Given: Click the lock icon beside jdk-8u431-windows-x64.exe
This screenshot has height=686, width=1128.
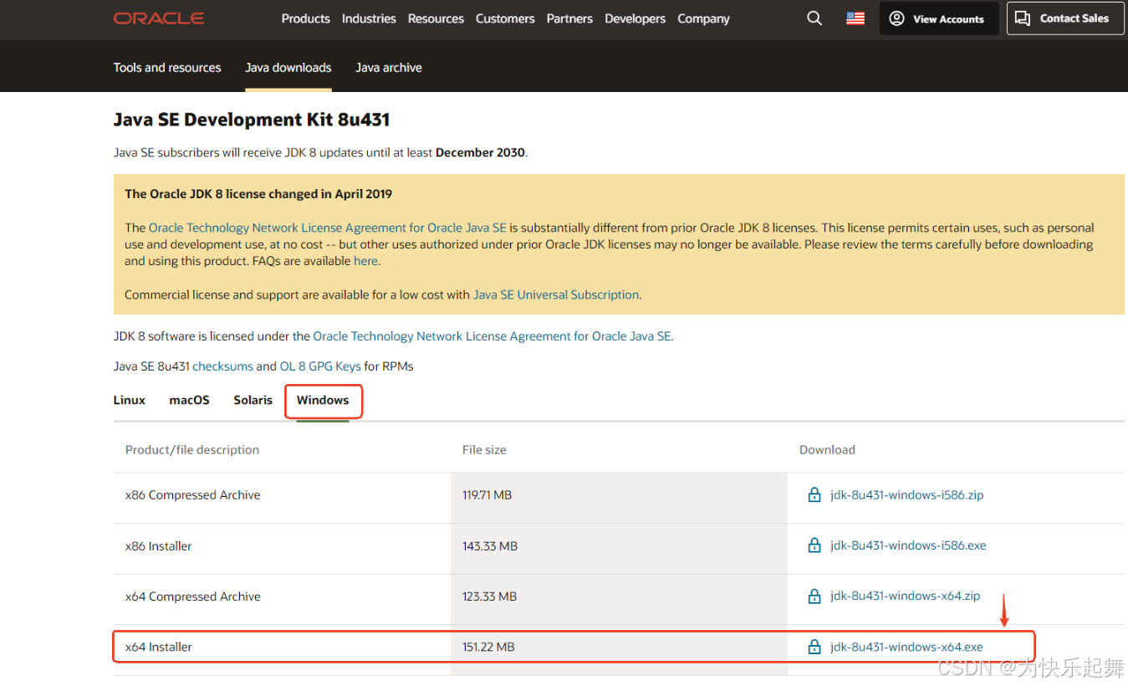Looking at the screenshot, I should 814,648.
